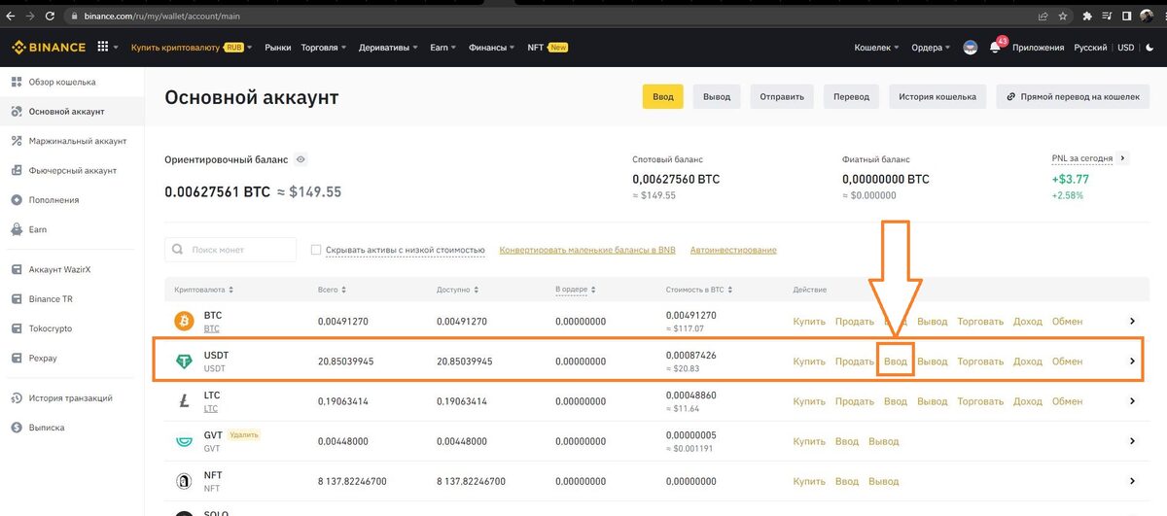
Task: Open the apps grid menu icon
Action: pyautogui.click(x=103, y=47)
